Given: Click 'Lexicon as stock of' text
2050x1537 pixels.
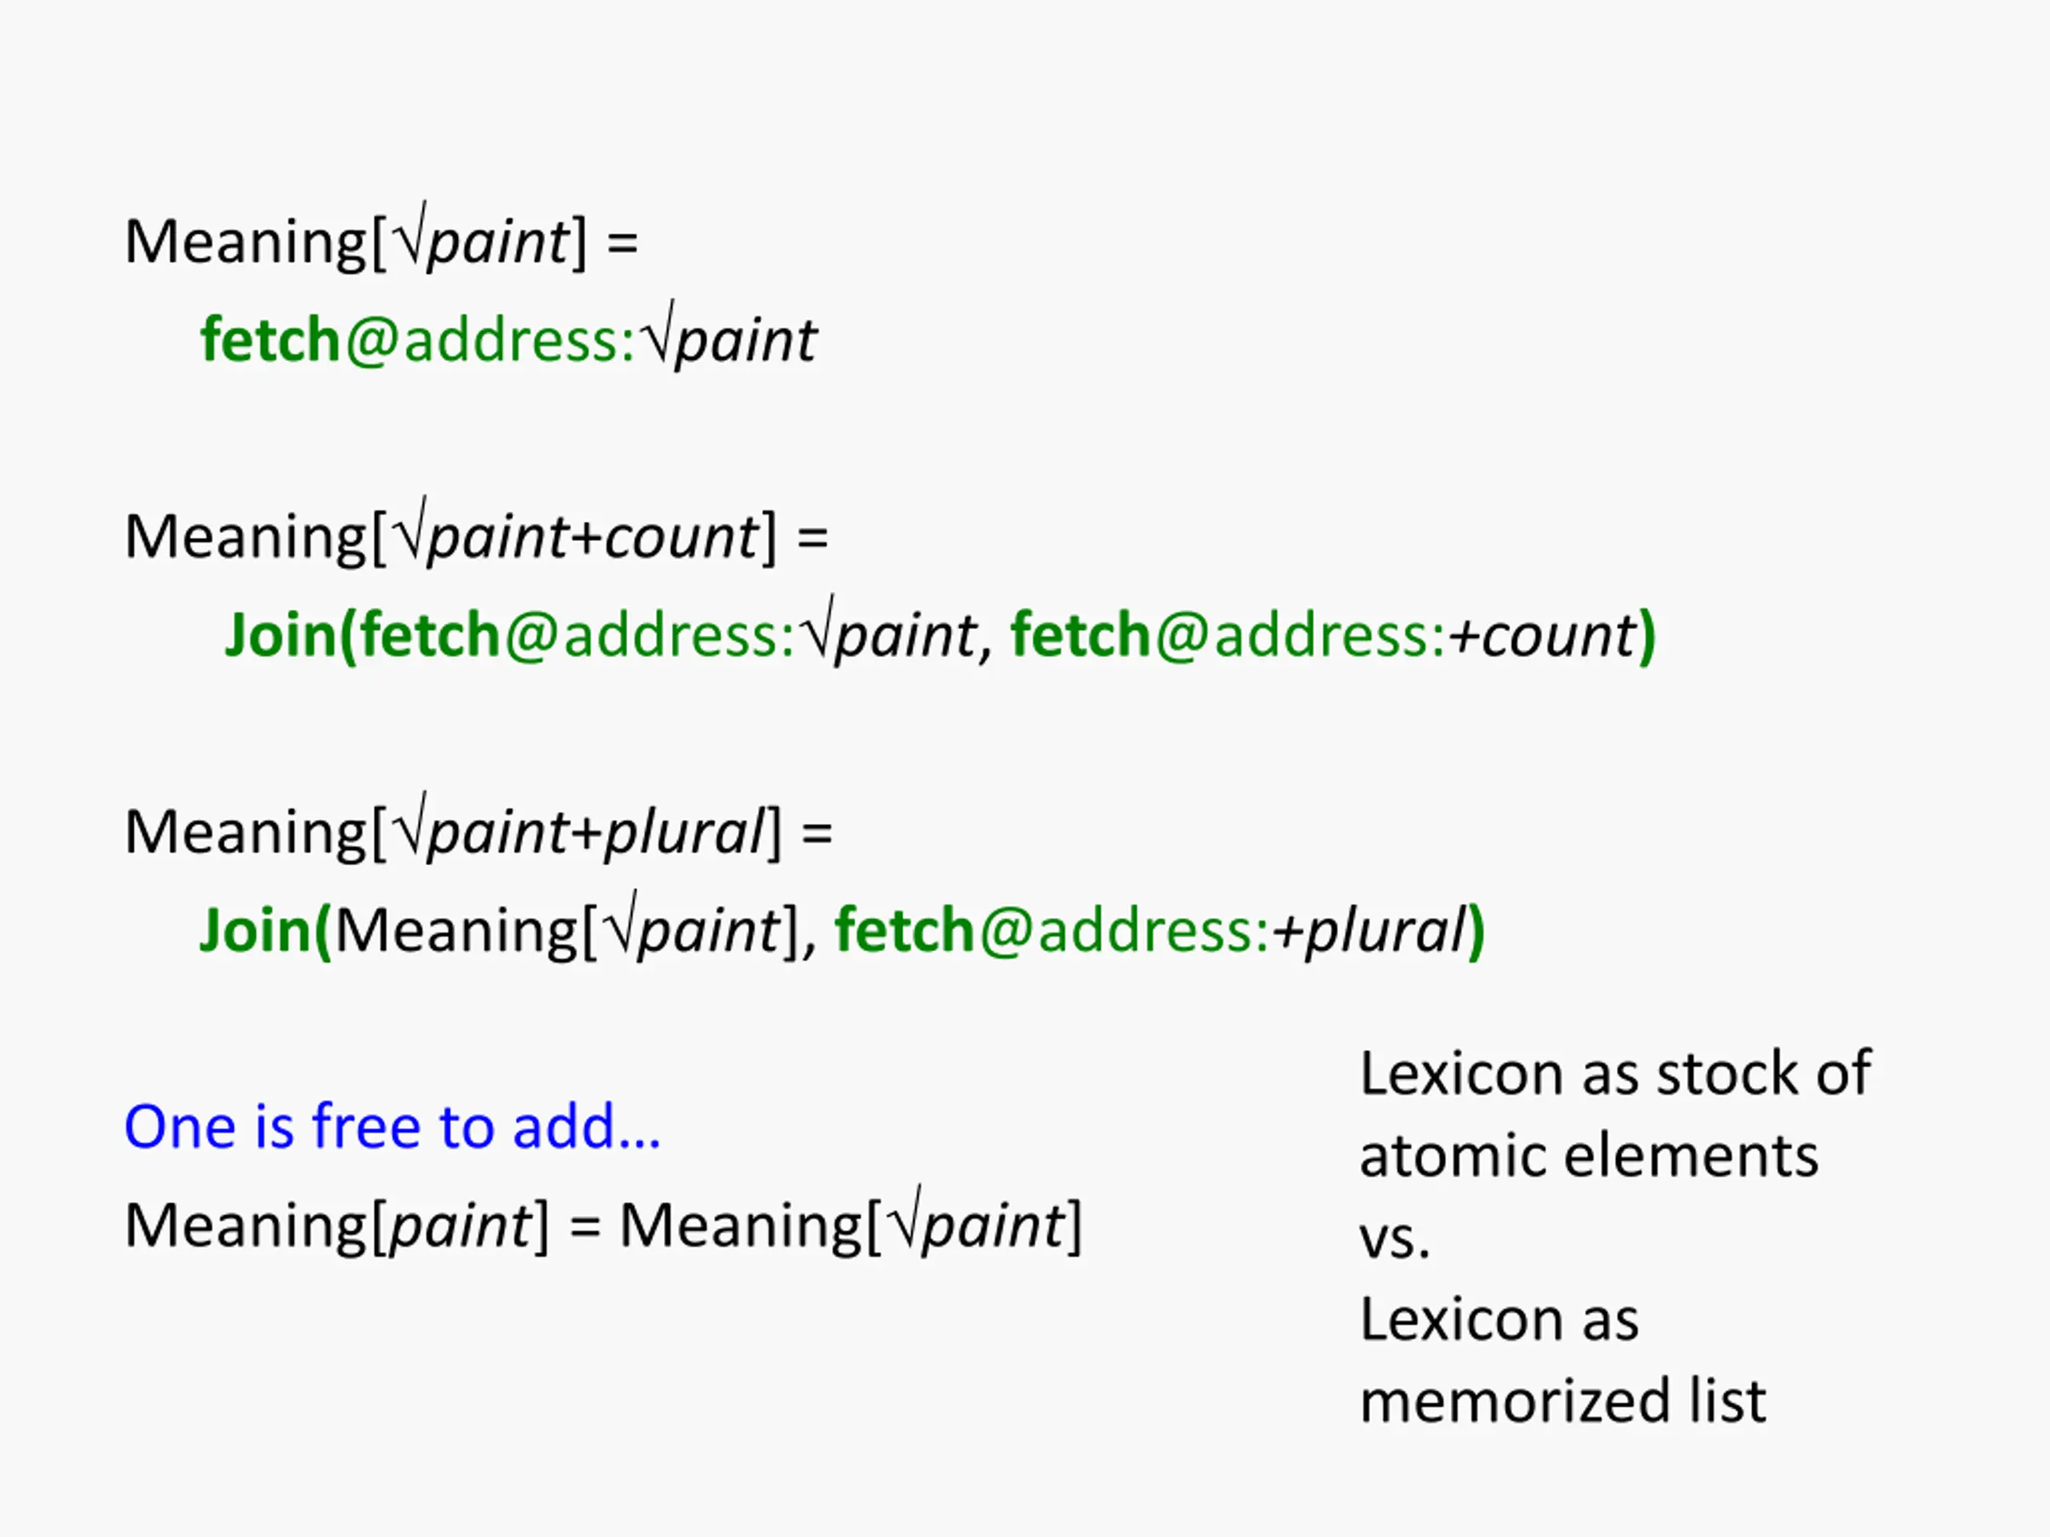Looking at the screenshot, I should [x=1615, y=1073].
